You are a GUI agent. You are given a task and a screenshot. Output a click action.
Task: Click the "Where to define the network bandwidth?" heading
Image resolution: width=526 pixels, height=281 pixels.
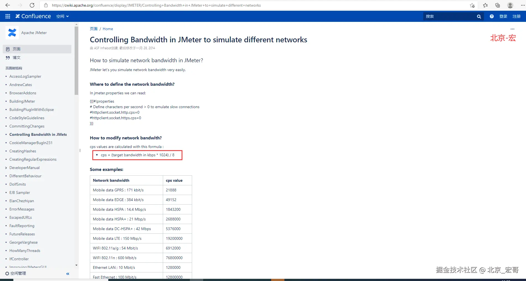tap(132, 84)
